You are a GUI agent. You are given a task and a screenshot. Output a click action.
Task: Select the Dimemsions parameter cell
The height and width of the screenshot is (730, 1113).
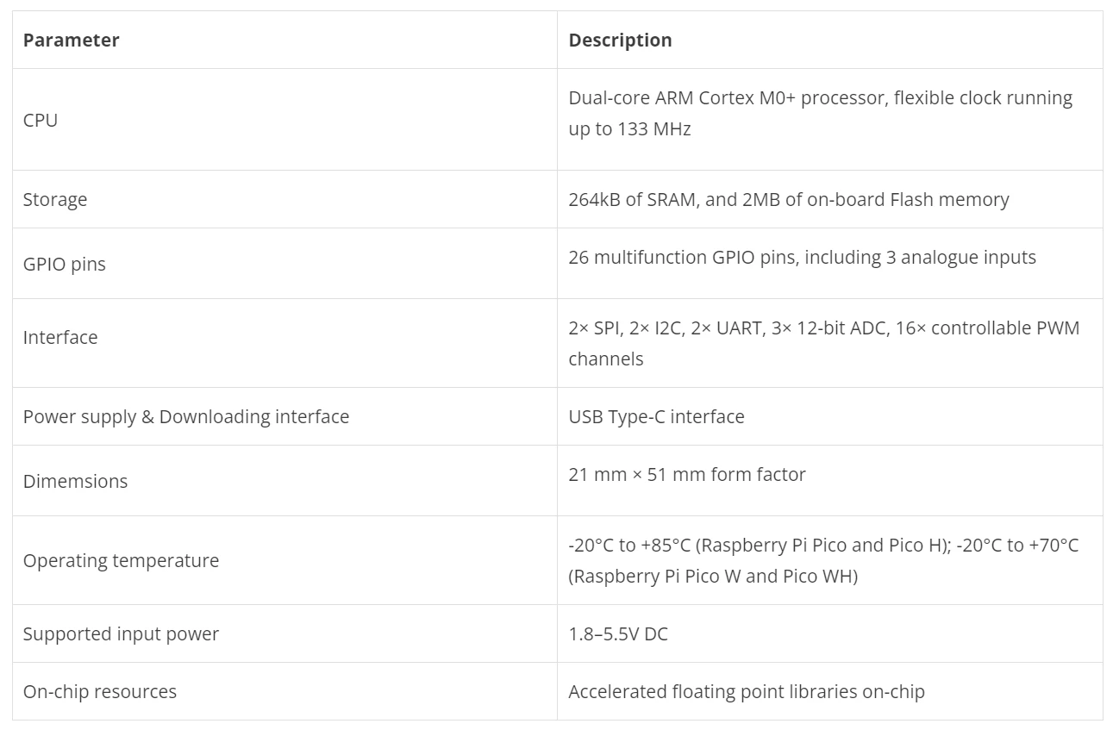75,482
